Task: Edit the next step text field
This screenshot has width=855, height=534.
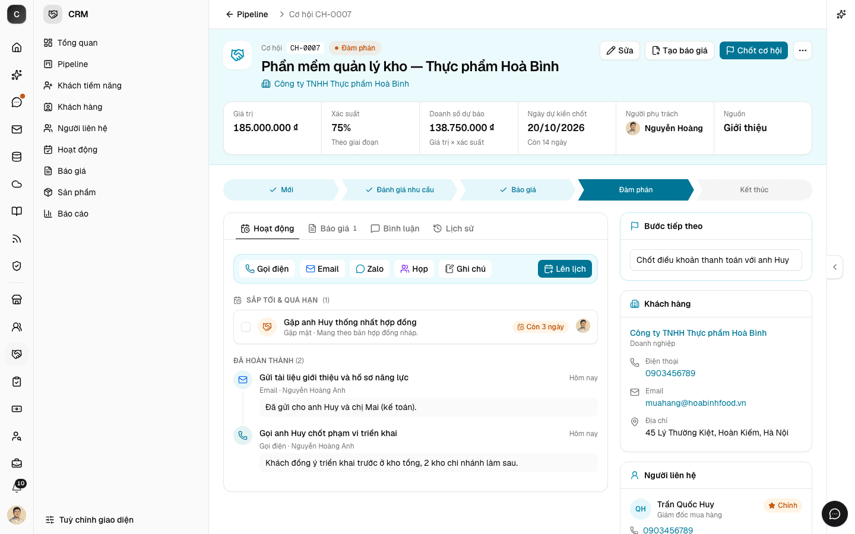Action: coord(715,260)
